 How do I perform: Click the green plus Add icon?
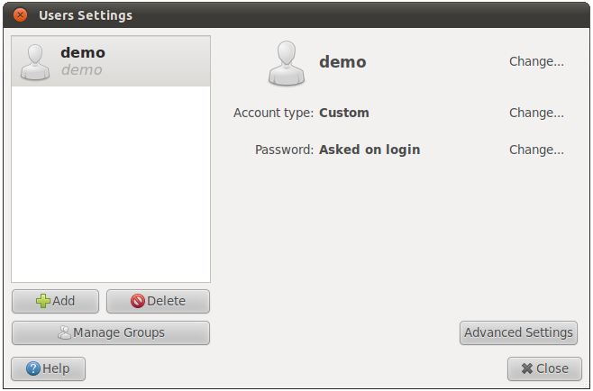tap(43, 301)
